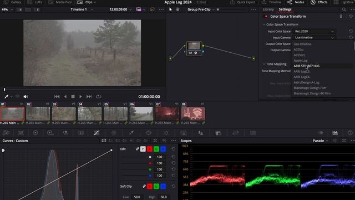Viewport: 355px width, 200px height.
Task: Switch to the Settings tab
Action: 285,9
